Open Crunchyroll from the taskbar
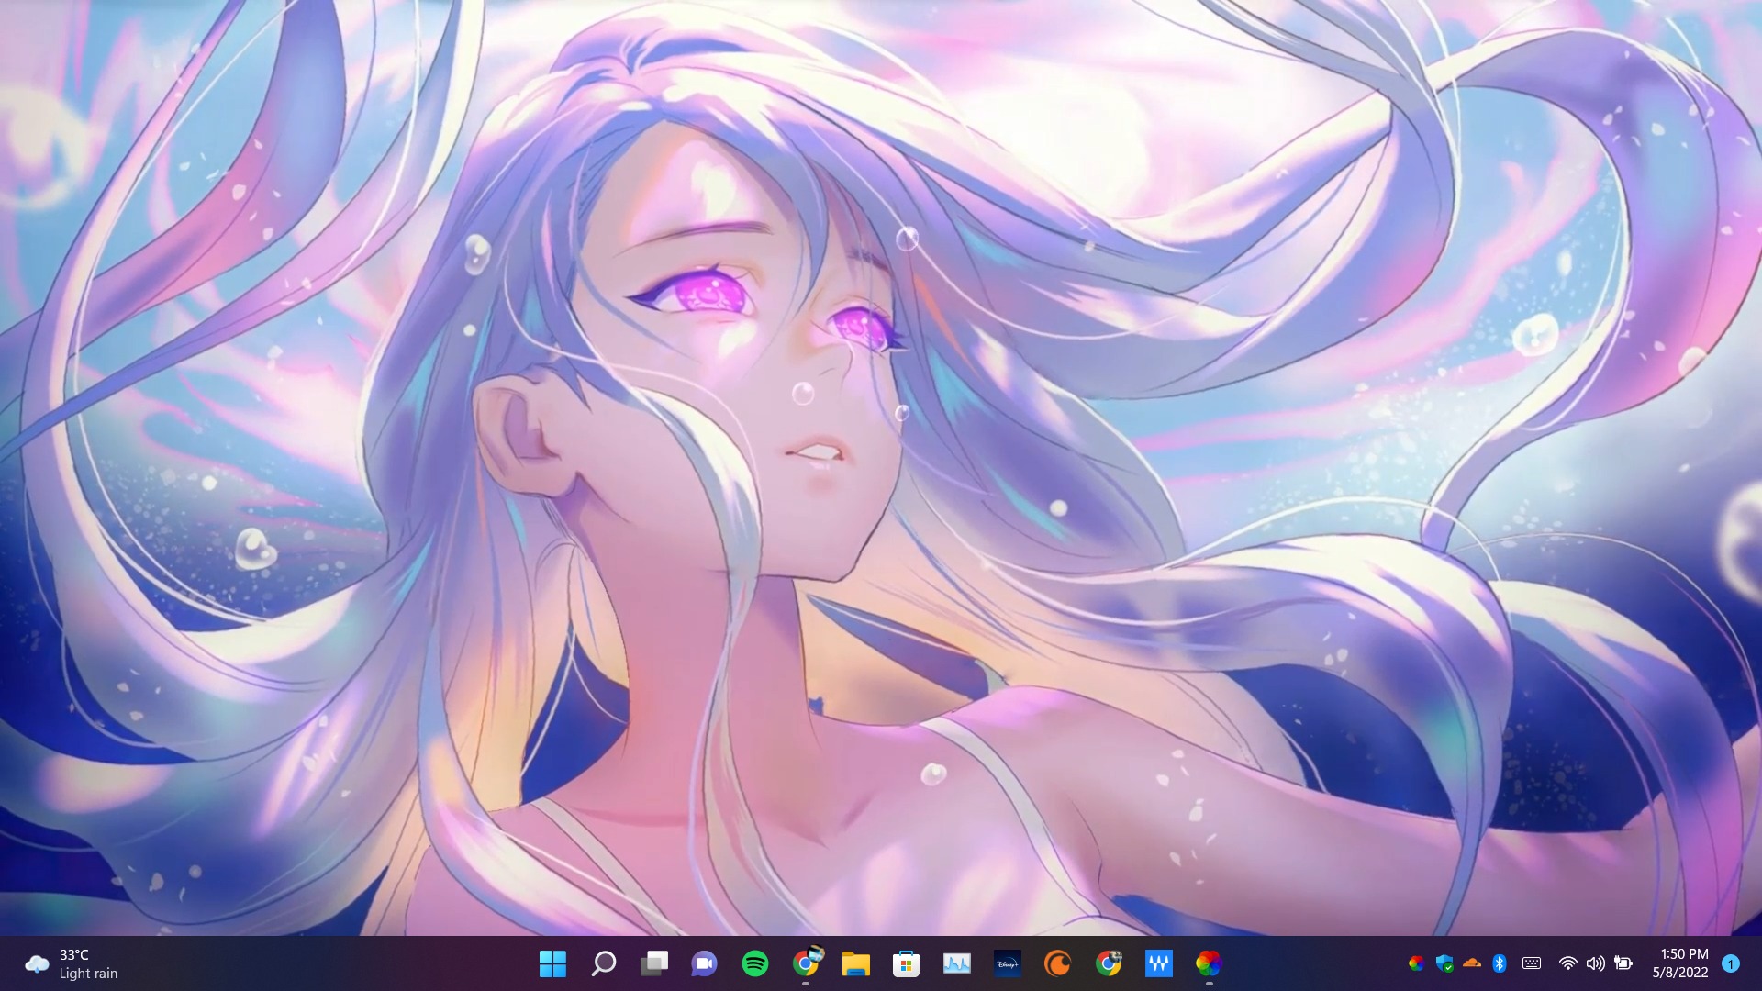Viewport: 1762px width, 991px height. click(x=1057, y=963)
